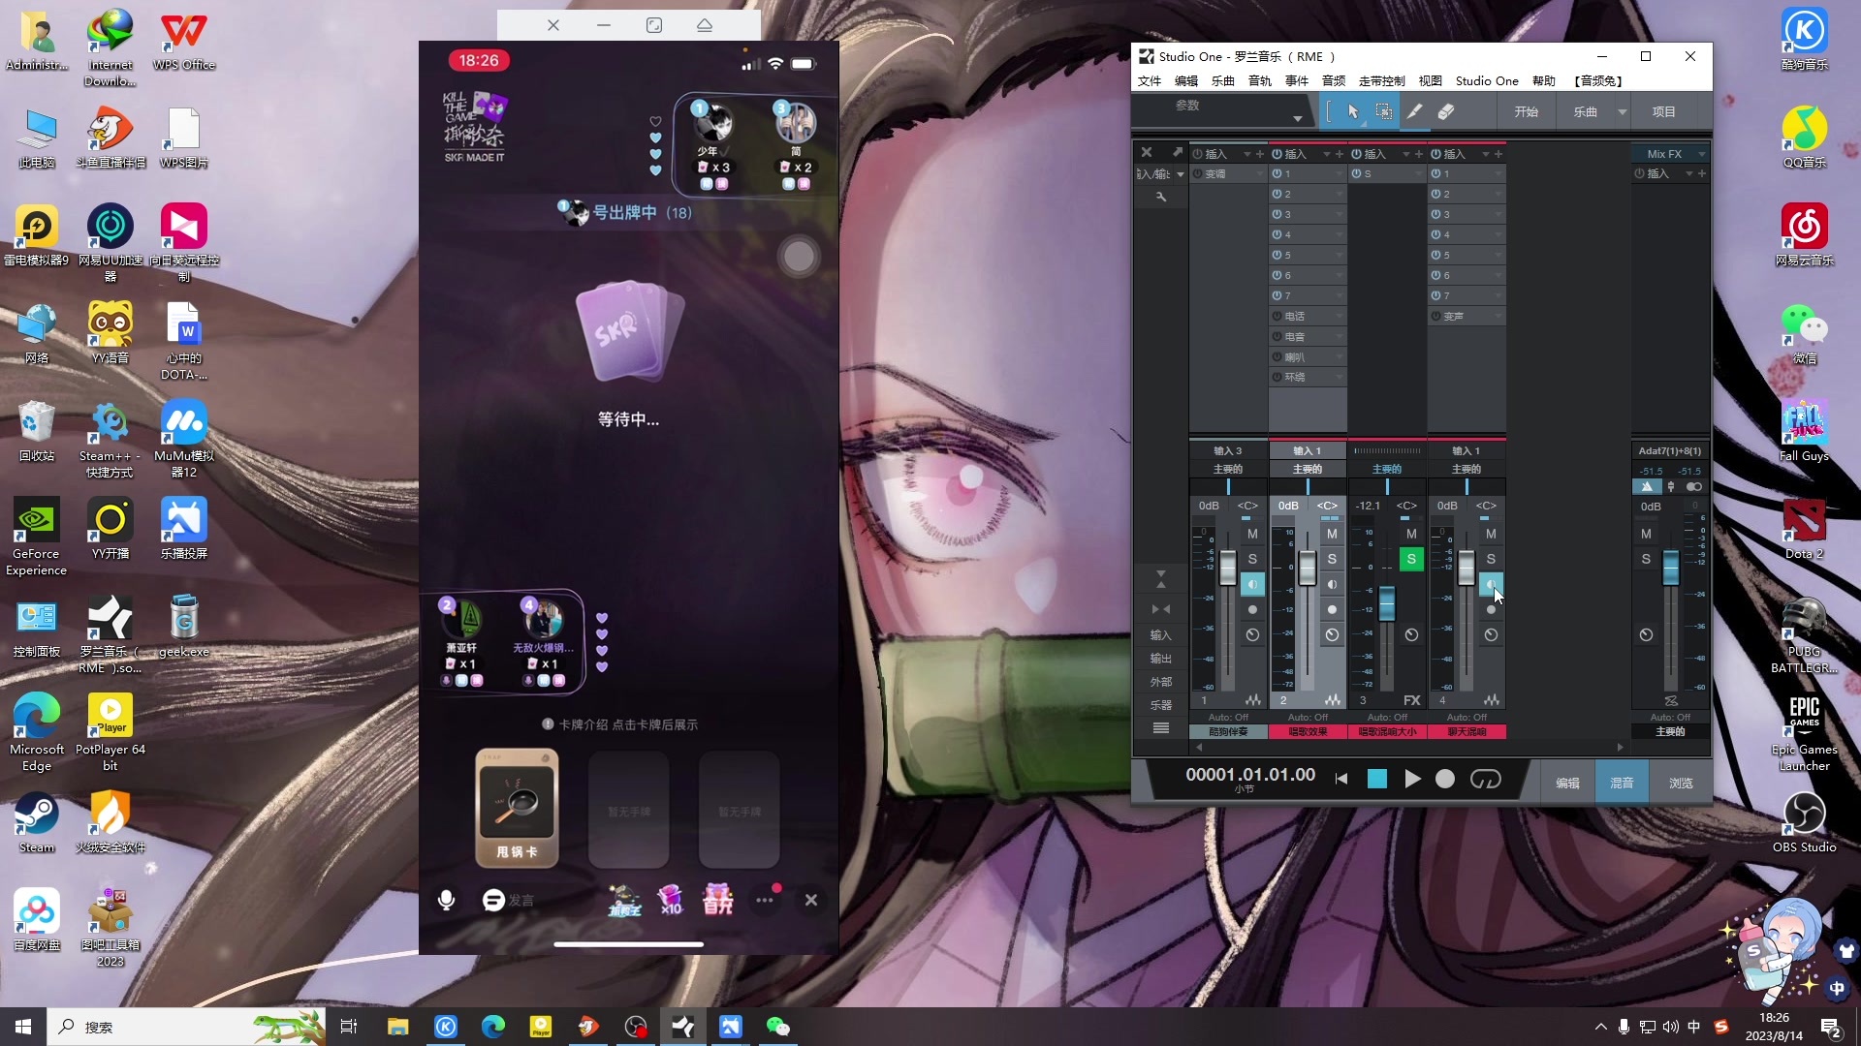Image resolution: width=1861 pixels, height=1046 pixels.
Task: Show the 乐器 instruments panel in the mixer
Action: coord(1161,705)
